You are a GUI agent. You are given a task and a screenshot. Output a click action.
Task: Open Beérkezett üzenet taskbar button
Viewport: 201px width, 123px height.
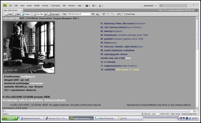pos(32,118)
